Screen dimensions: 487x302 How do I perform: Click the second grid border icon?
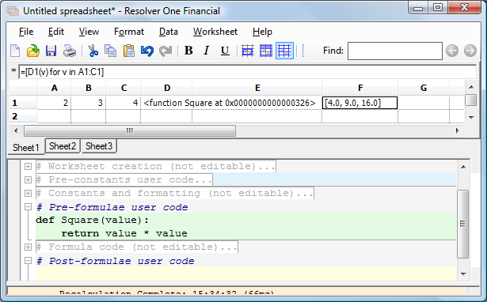266,51
